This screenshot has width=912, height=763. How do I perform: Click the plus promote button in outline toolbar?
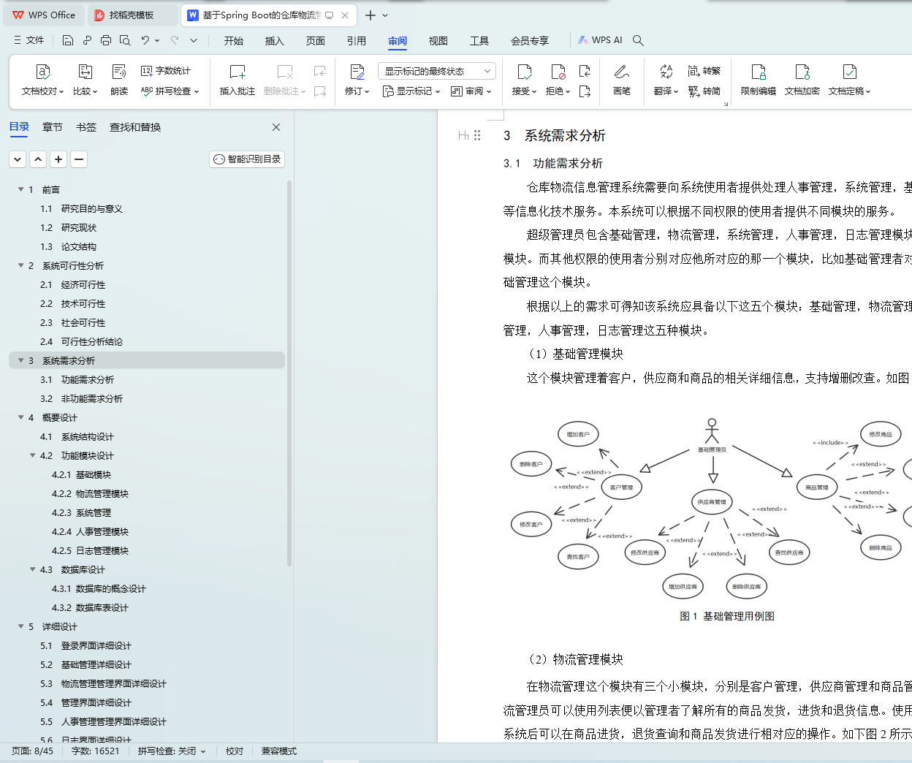58,159
